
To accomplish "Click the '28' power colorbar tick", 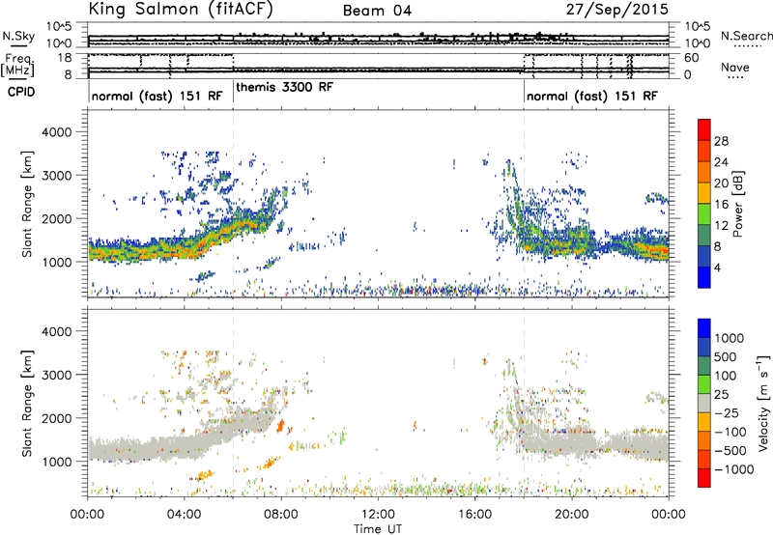I will click(x=721, y=141).
